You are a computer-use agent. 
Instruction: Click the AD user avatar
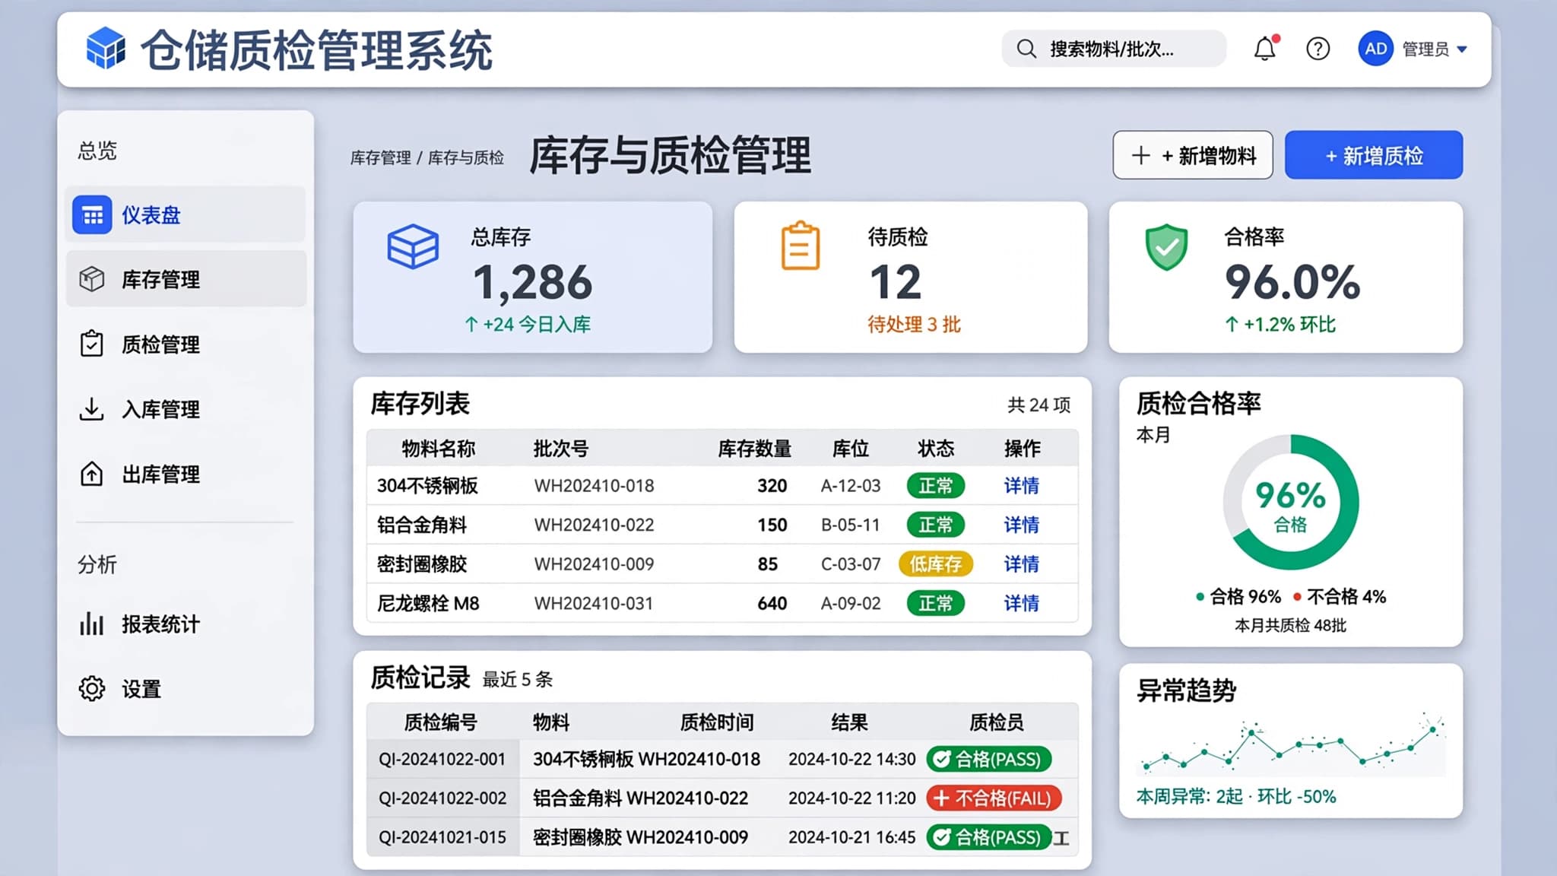coord(1375,49)
